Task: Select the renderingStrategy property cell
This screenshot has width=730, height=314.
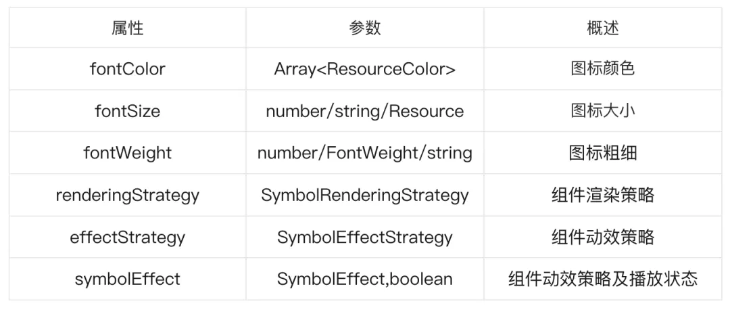Action: tap(128, 195)
